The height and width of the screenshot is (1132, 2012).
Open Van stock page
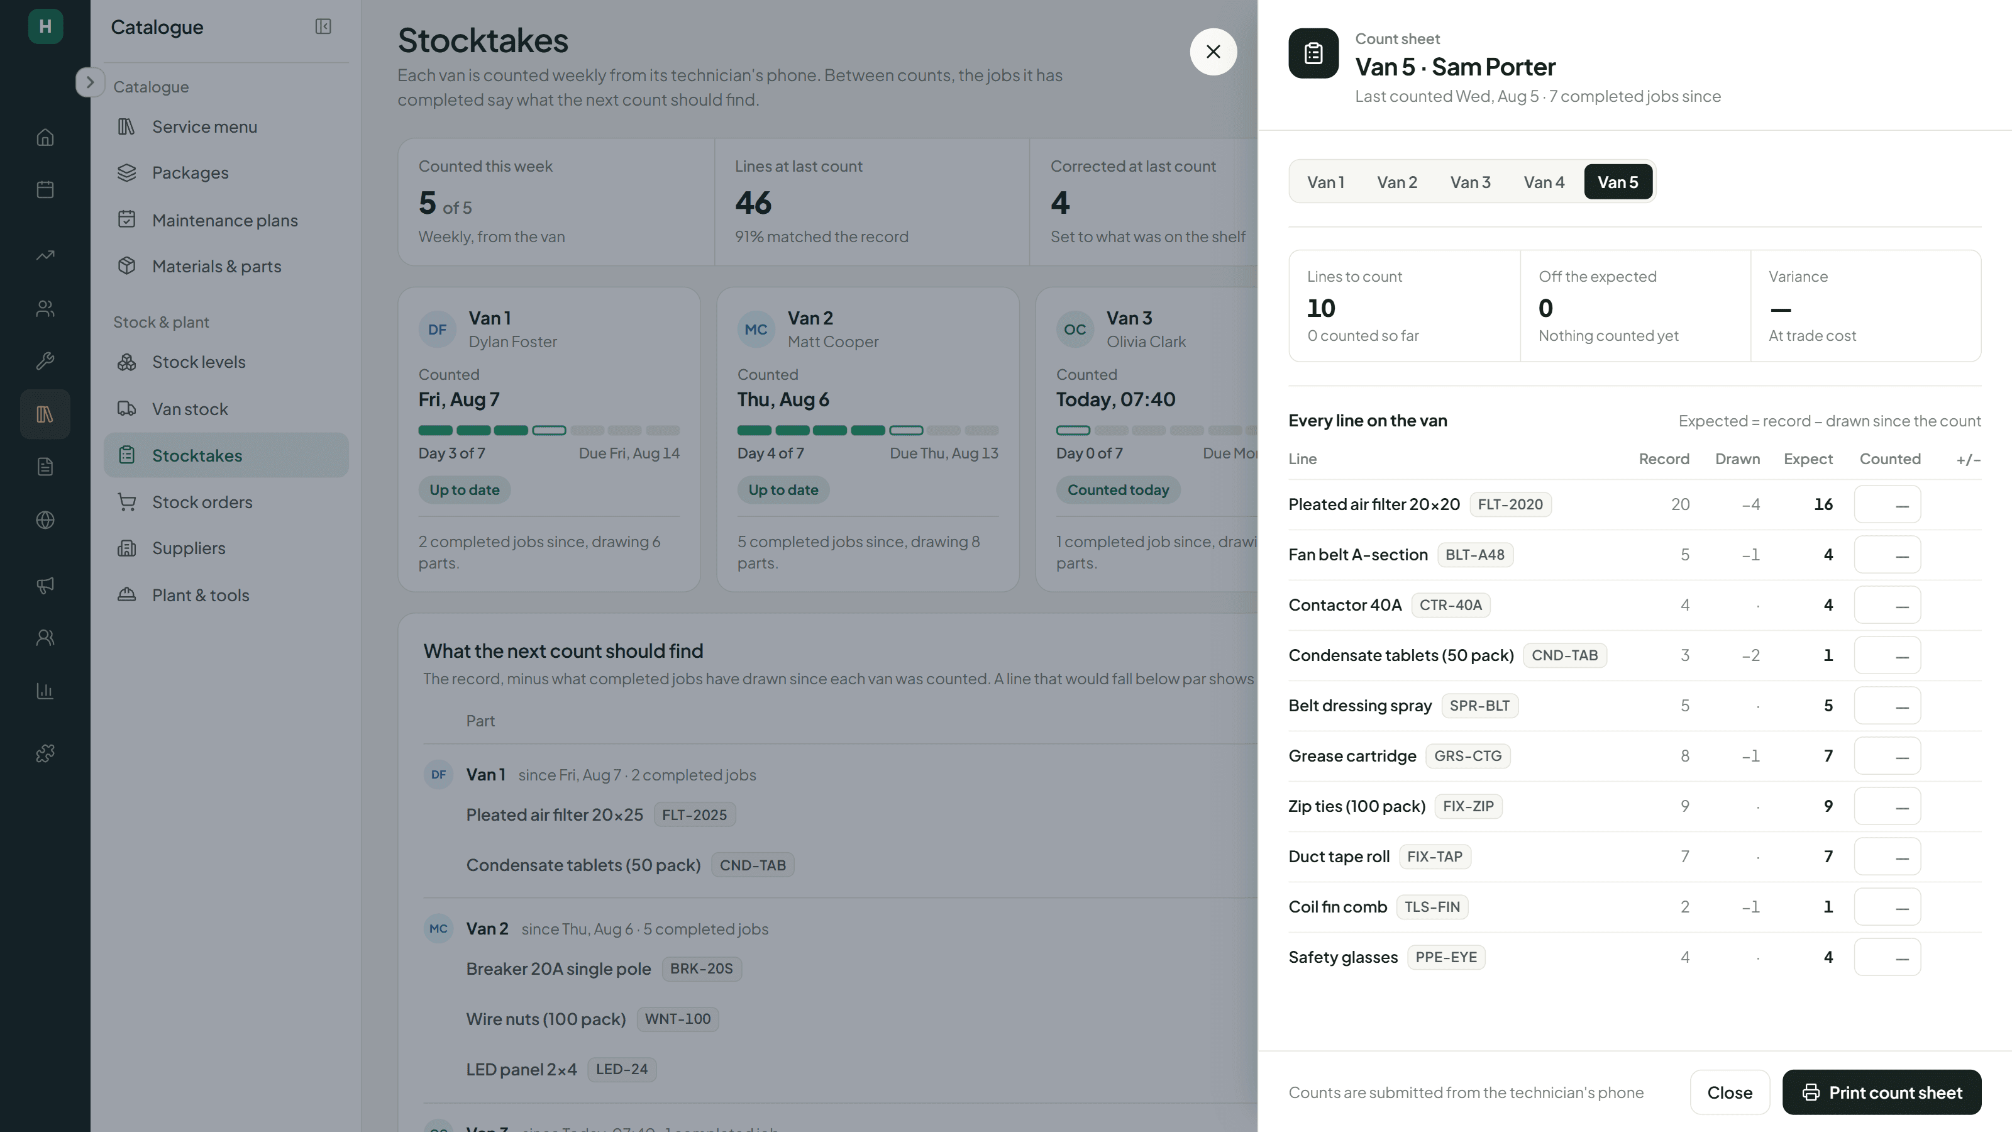226,409
